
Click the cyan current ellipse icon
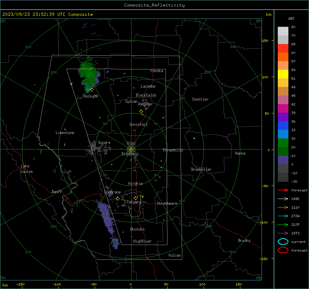coord(283,242)
